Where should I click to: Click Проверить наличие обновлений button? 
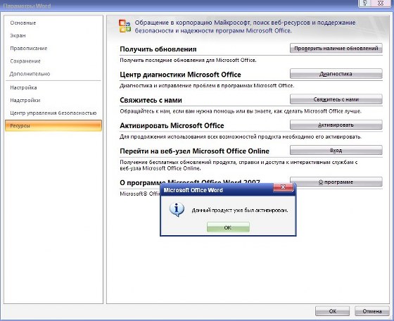tap(336, 49)
